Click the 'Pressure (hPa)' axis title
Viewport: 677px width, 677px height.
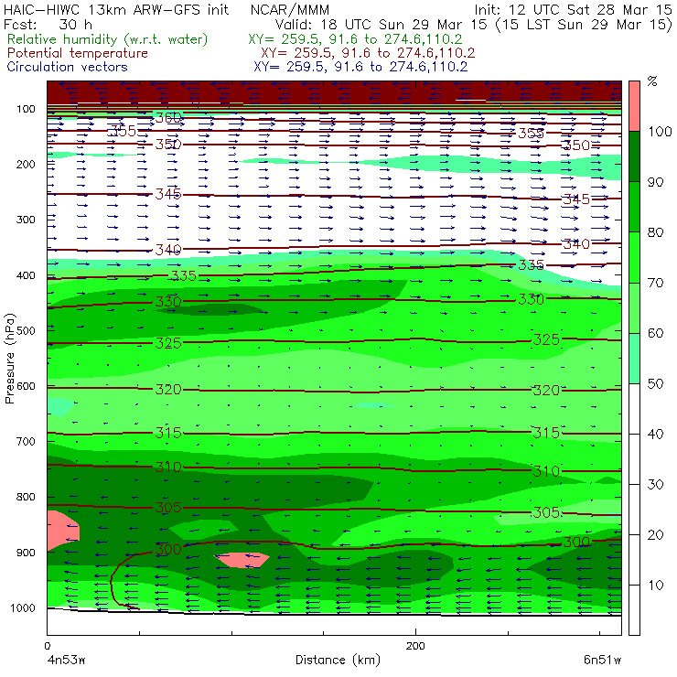[x=9, y=359]
